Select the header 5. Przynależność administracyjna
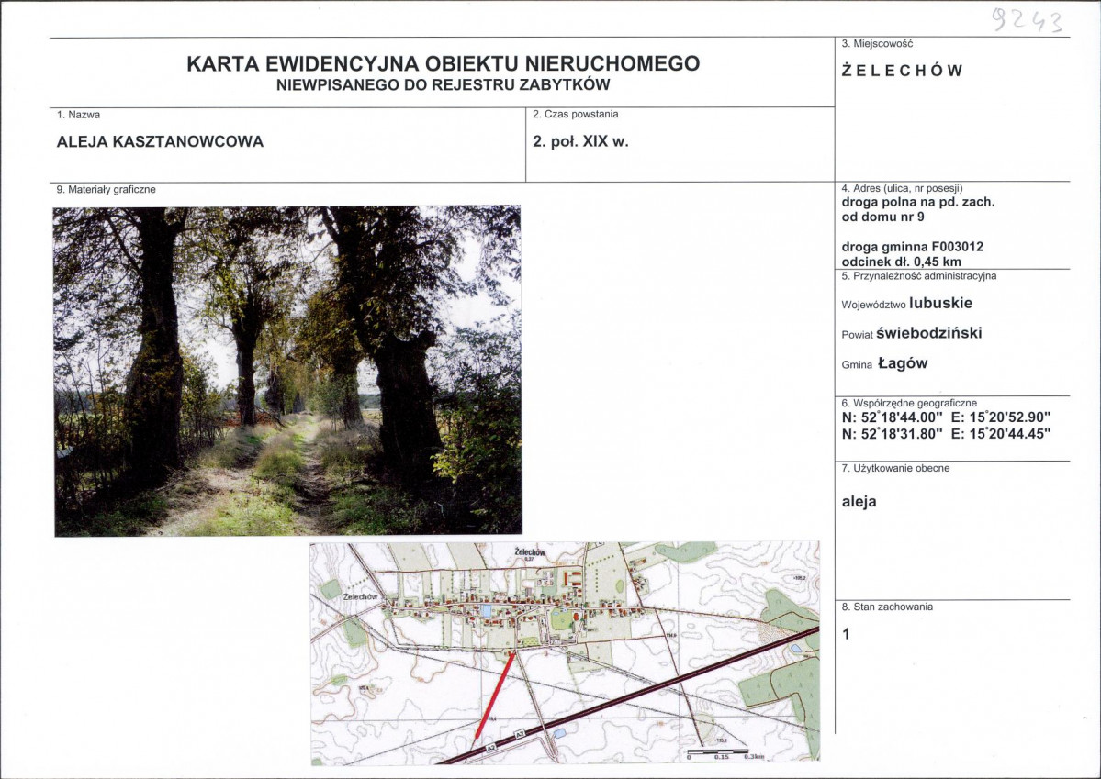This screenshot has height=779, width=1101. pyautogui.click(x=919, y=273)
